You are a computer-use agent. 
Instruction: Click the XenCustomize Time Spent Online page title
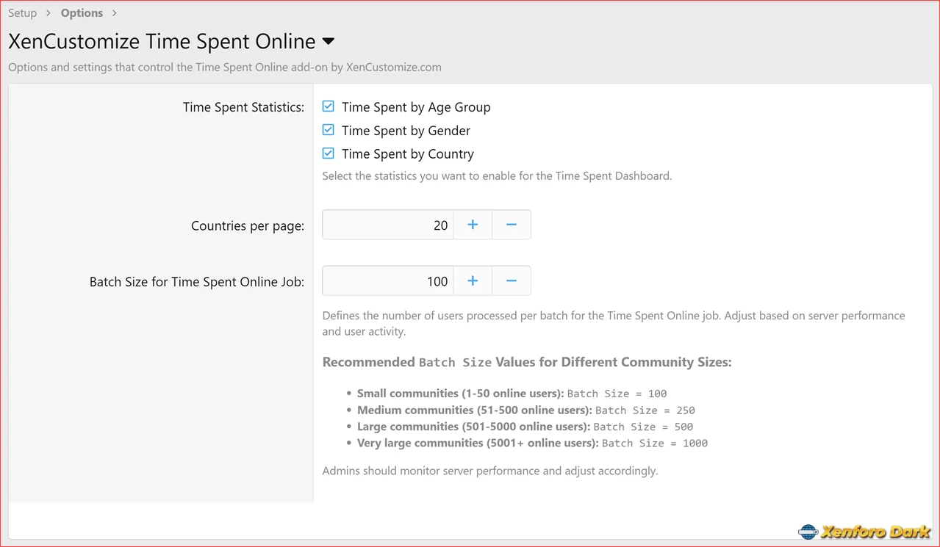click(162, 41)
